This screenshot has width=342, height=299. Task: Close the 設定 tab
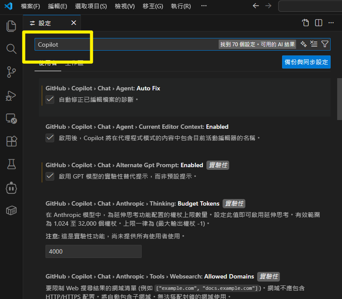74,23
